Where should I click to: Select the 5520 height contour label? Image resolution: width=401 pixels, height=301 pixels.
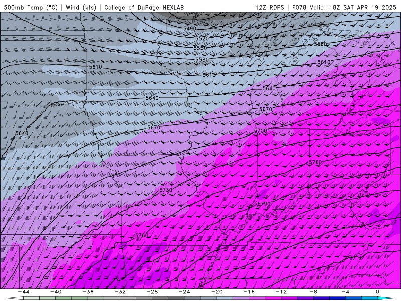[202, 39]
